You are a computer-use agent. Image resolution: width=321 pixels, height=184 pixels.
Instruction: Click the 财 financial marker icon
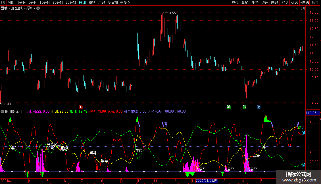tap(259, 107)
